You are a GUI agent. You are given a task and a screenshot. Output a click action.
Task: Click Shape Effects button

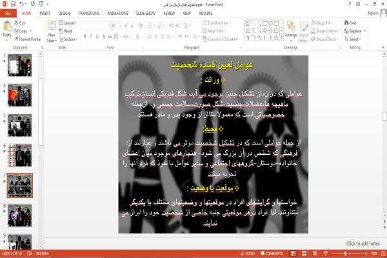pos(324,39)
